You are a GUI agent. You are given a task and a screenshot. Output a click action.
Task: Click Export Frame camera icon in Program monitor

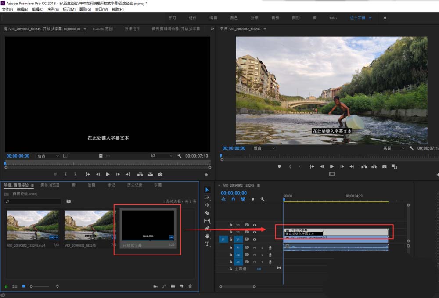click(385, 167)
